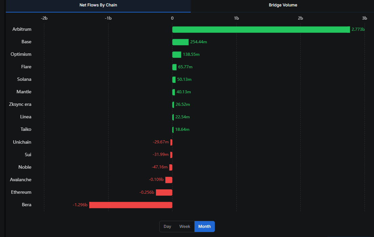Select the Month timeframe button
The image size is (374, 237).
tap(204, 227)
